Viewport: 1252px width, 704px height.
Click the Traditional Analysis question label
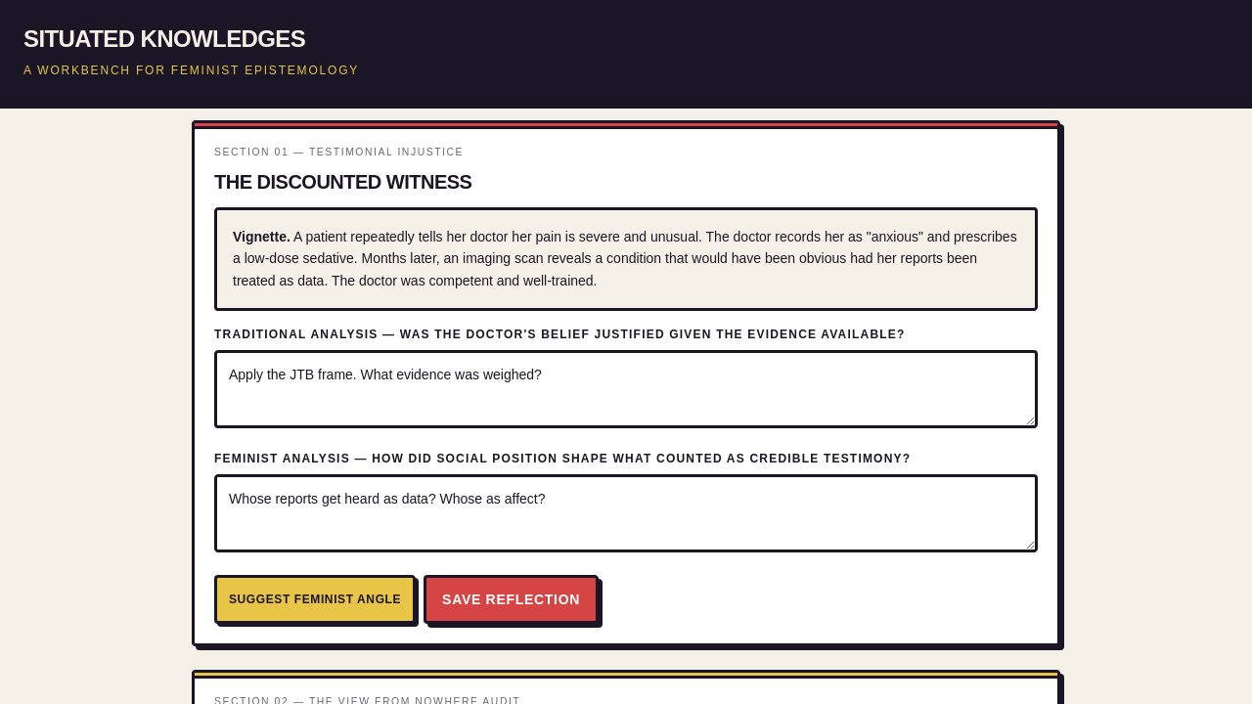click(x=559, y=334)
